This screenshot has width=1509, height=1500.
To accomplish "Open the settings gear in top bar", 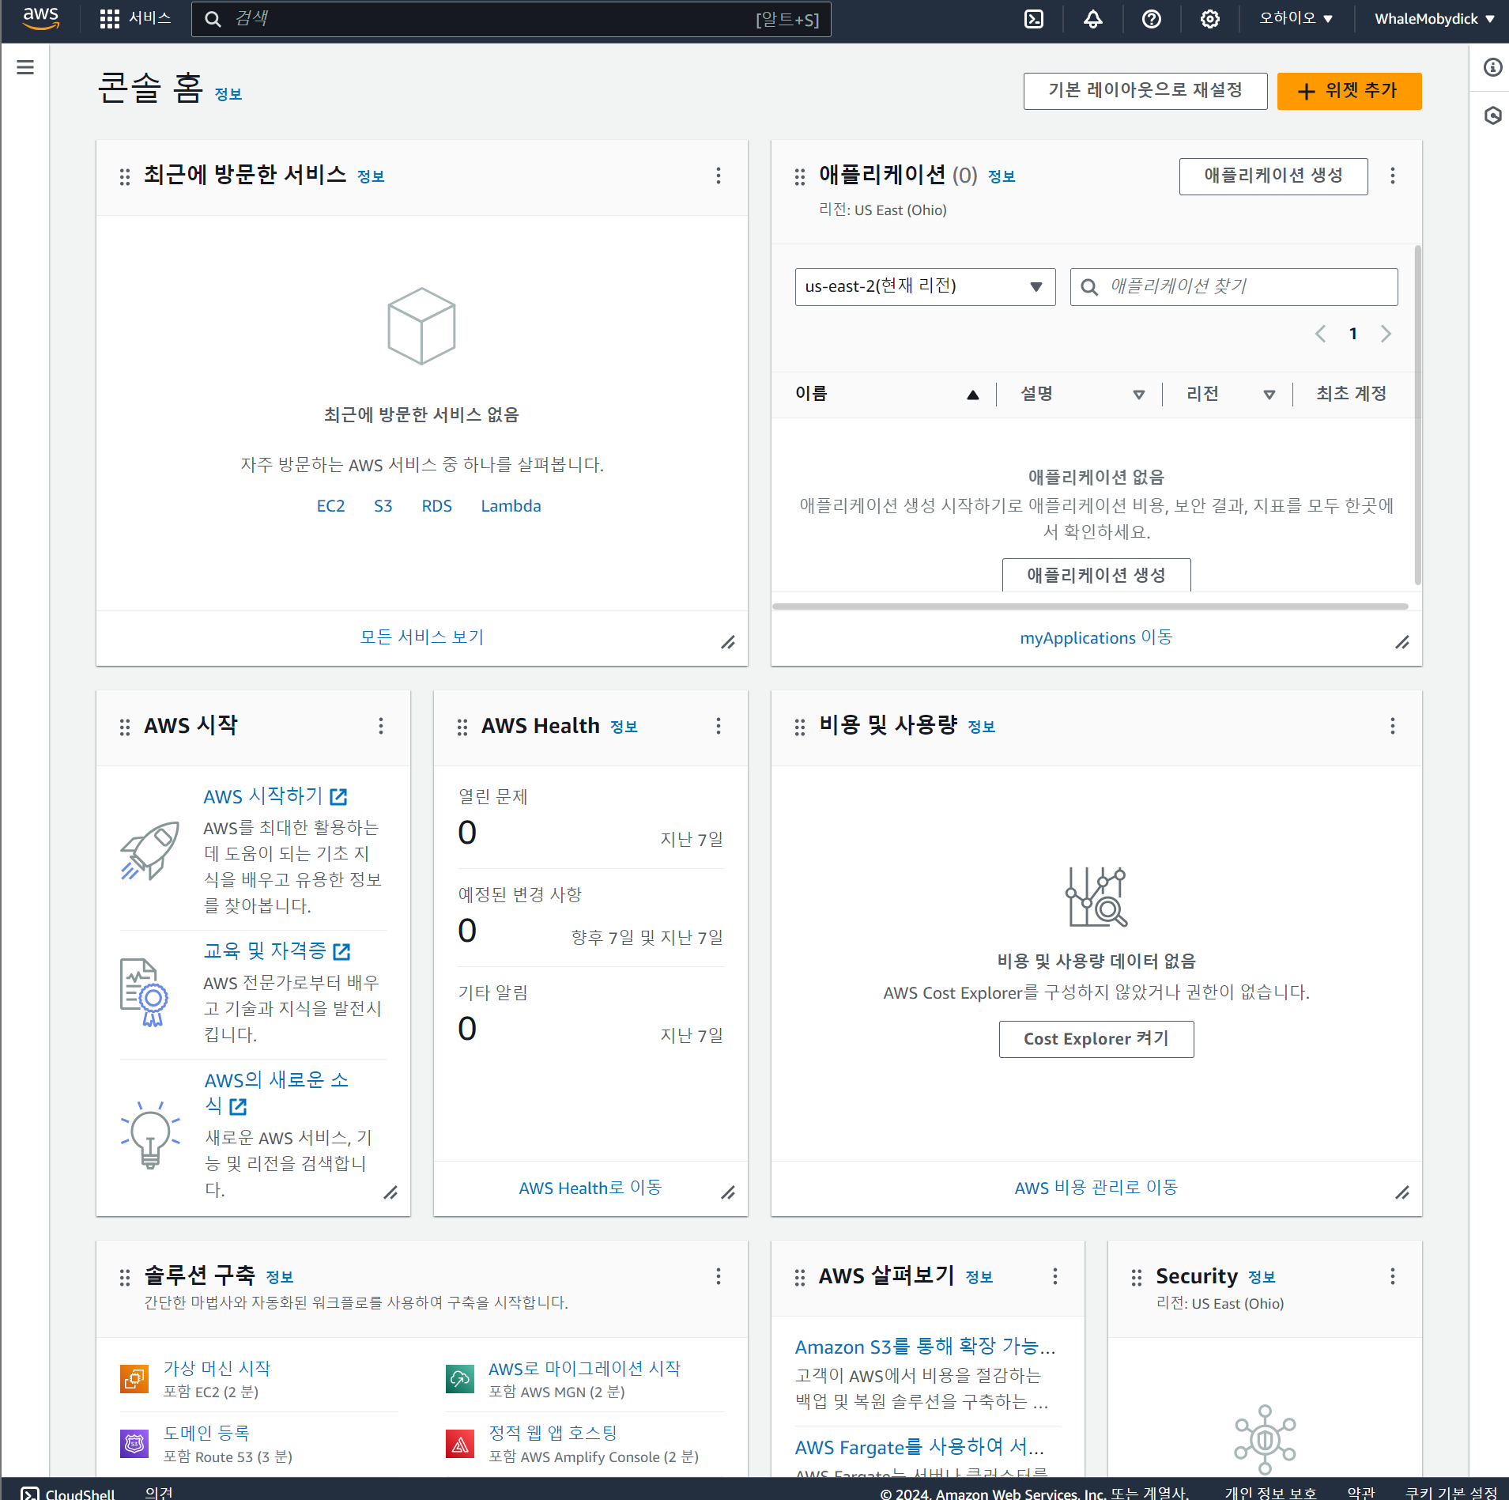I will pyautogui.click(x=1209, y=19).
